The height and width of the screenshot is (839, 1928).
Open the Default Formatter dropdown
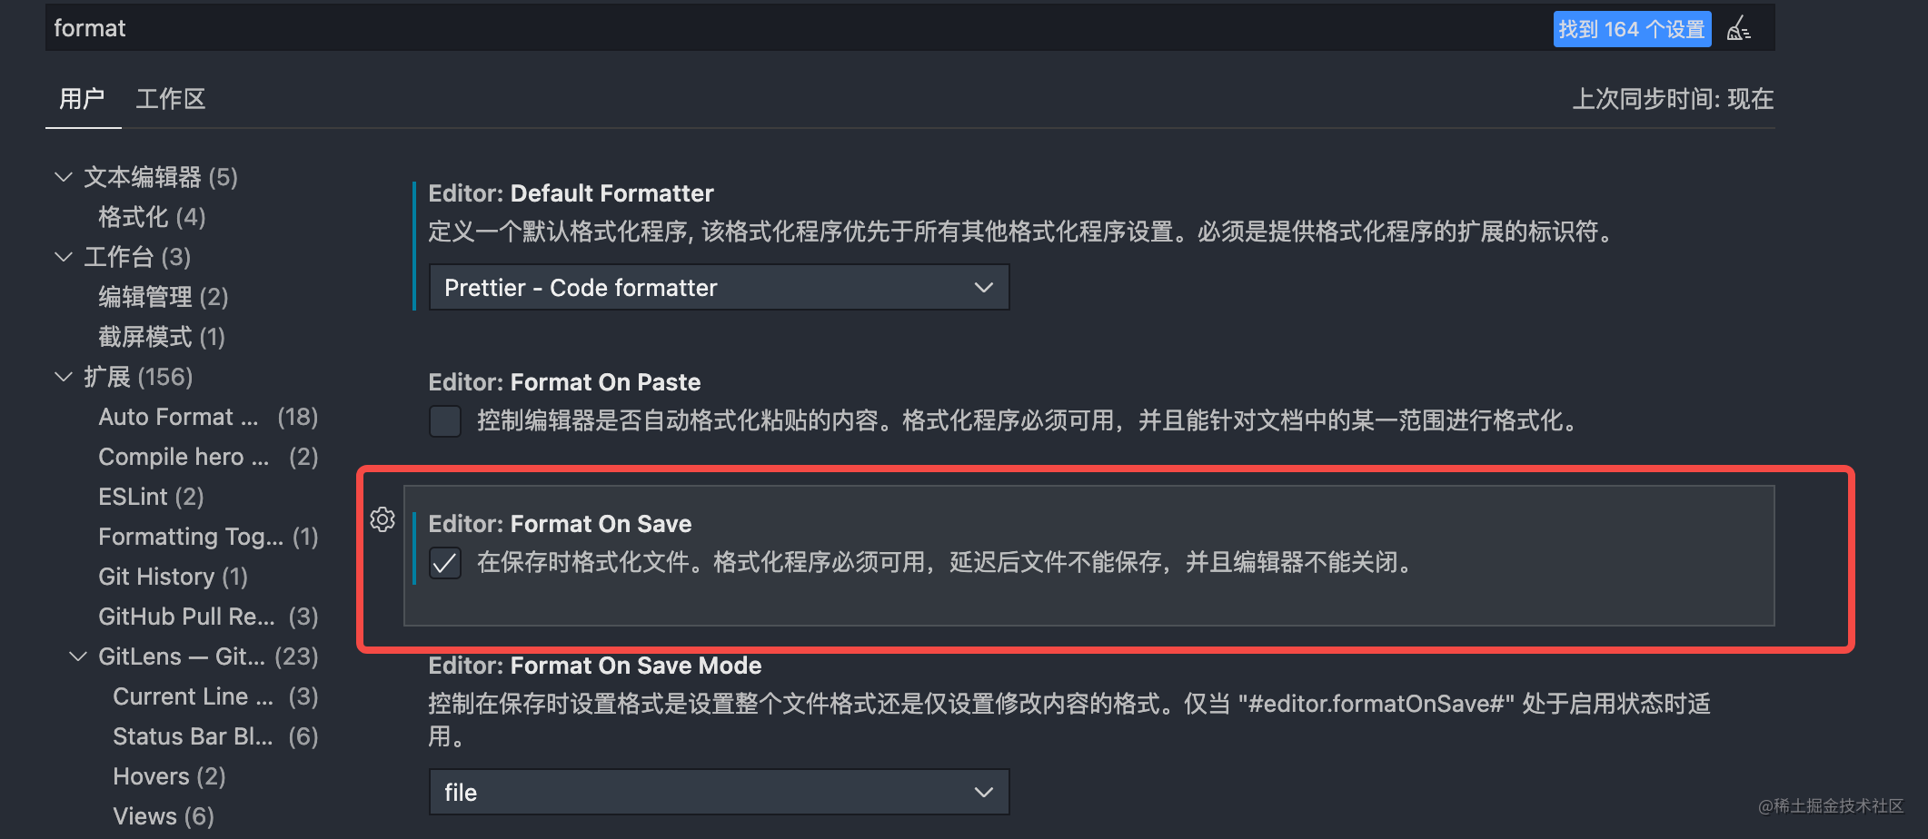tap(719, 288)
